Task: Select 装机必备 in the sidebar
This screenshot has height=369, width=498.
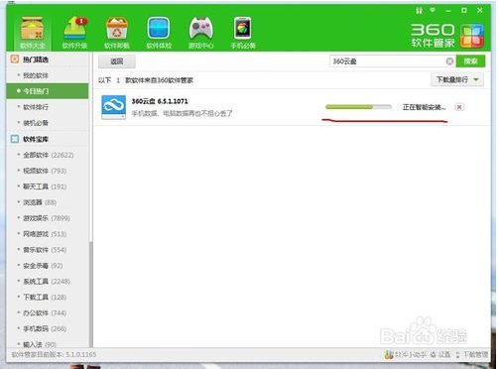Action: (36, 123)
